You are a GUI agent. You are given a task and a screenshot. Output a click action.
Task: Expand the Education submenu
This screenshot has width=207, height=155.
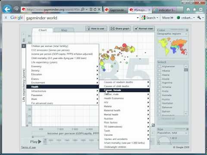pyautogui.click(x=62, y=74)
